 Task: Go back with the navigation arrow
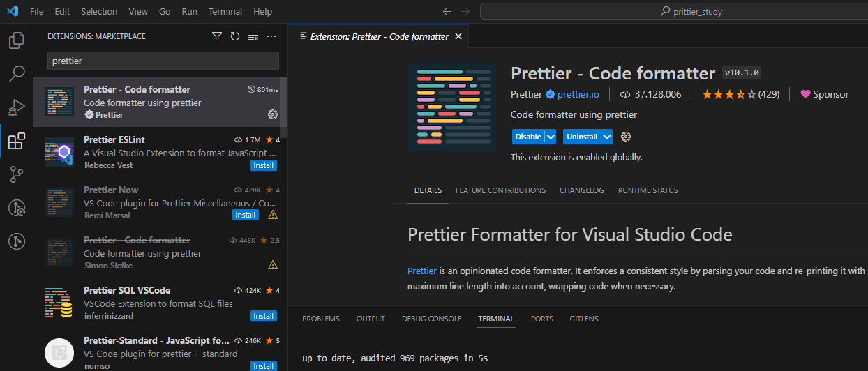tap(447, 11)
